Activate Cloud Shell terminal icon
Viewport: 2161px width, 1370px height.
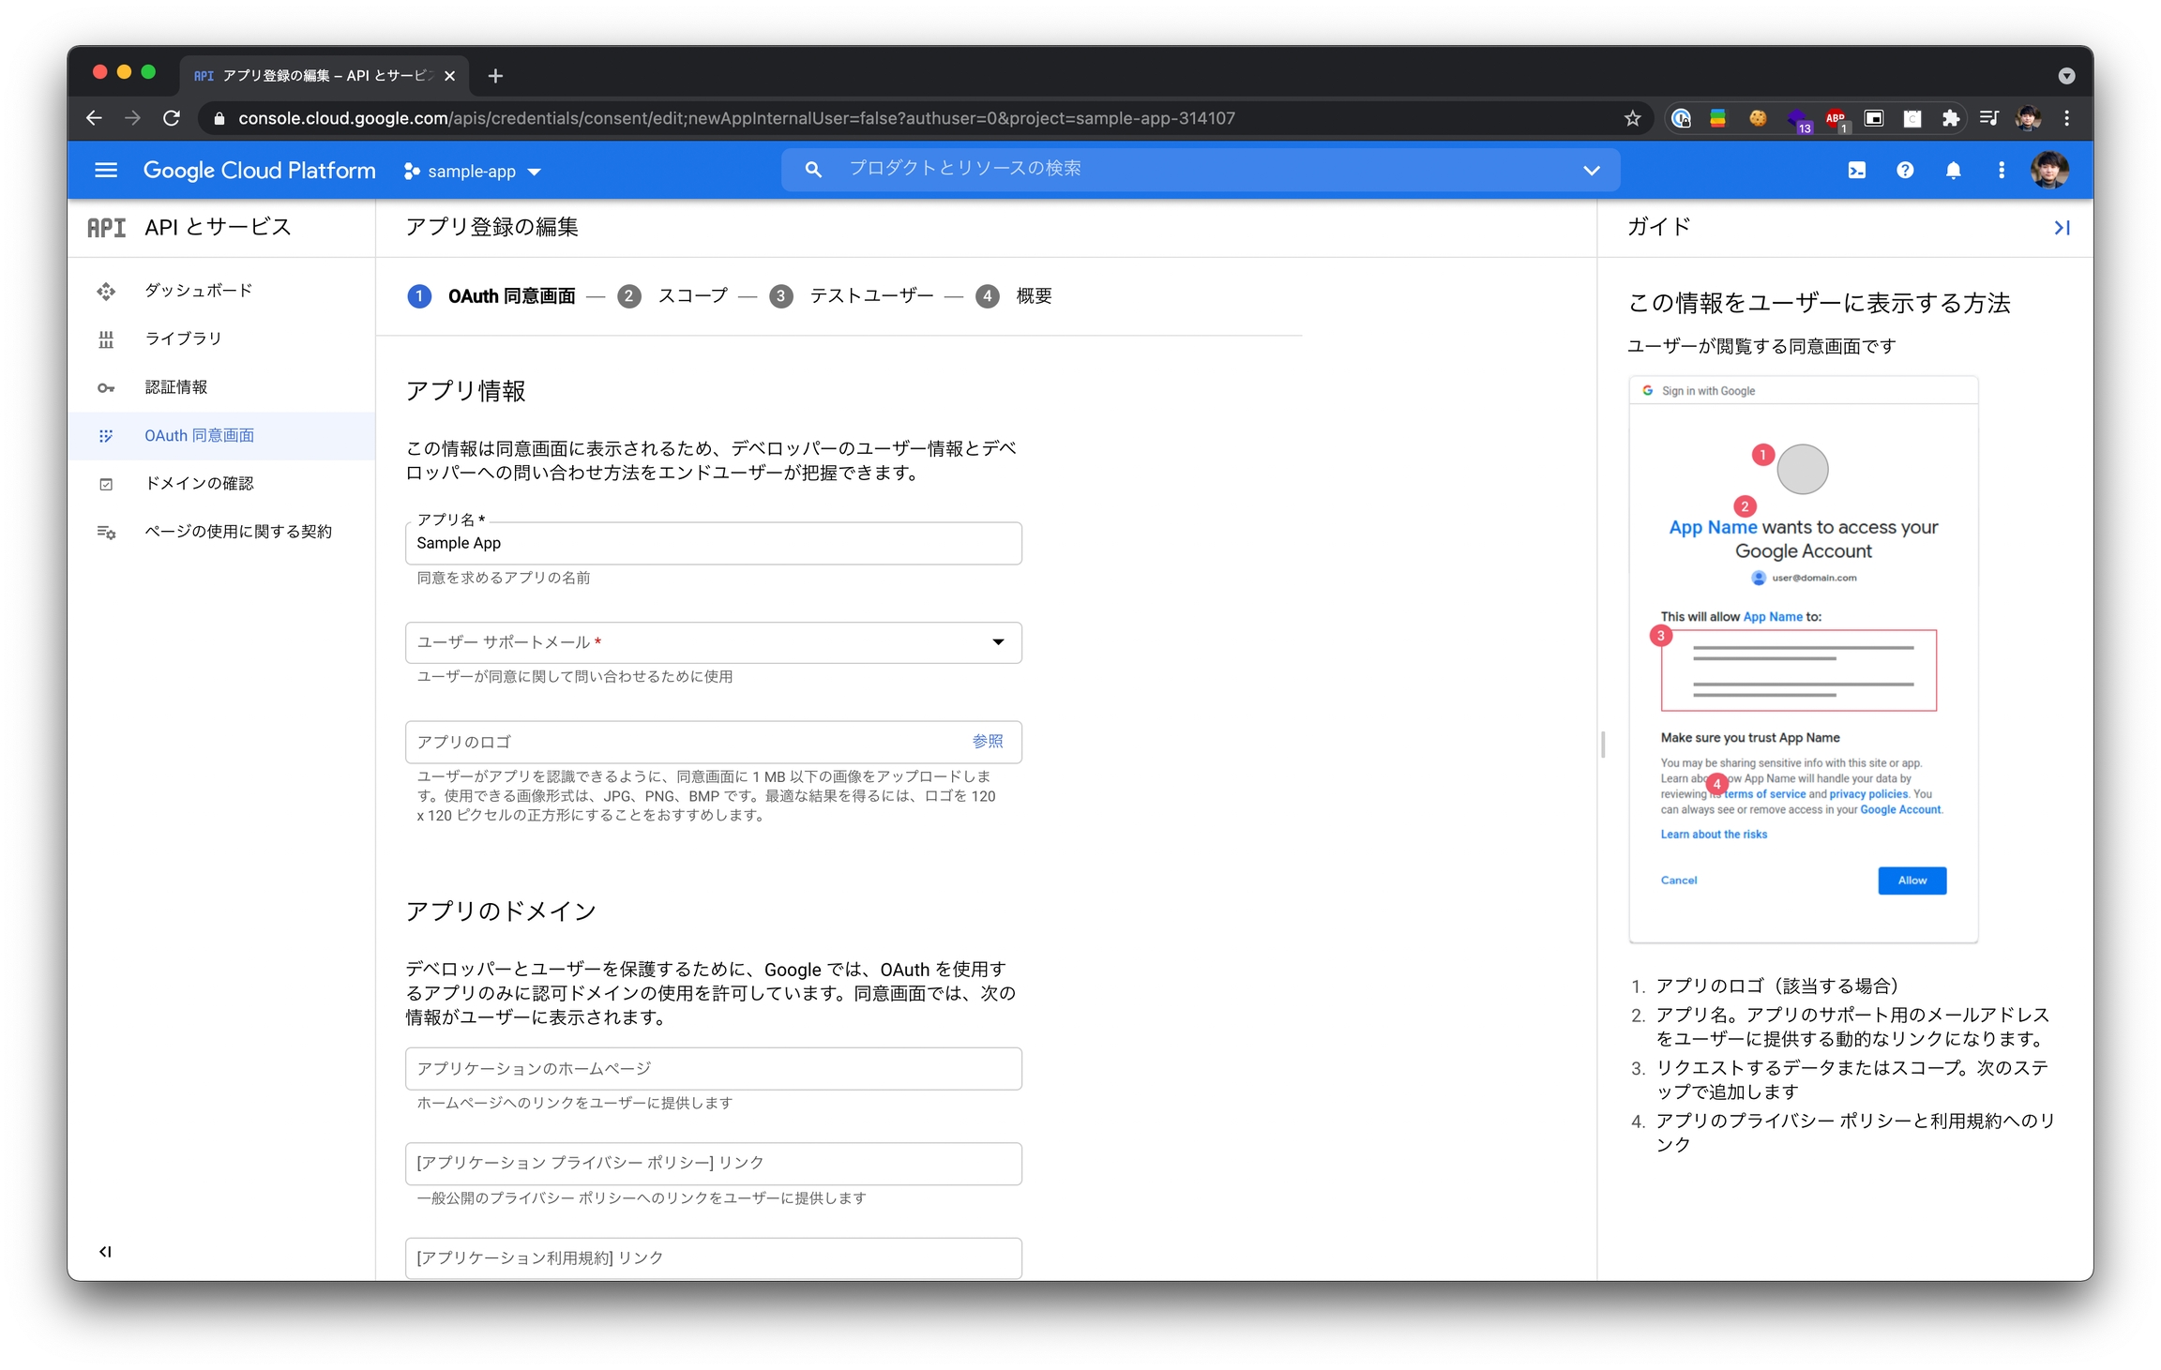[1856, 170]
